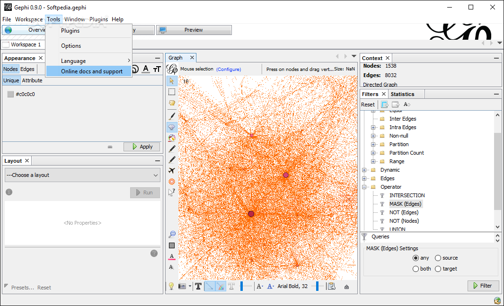Image resolution: width=504 pixels, height=306 pixels.
Task: Select the drag hand tool
Action: pyautogui.click(x=172, y=103)
